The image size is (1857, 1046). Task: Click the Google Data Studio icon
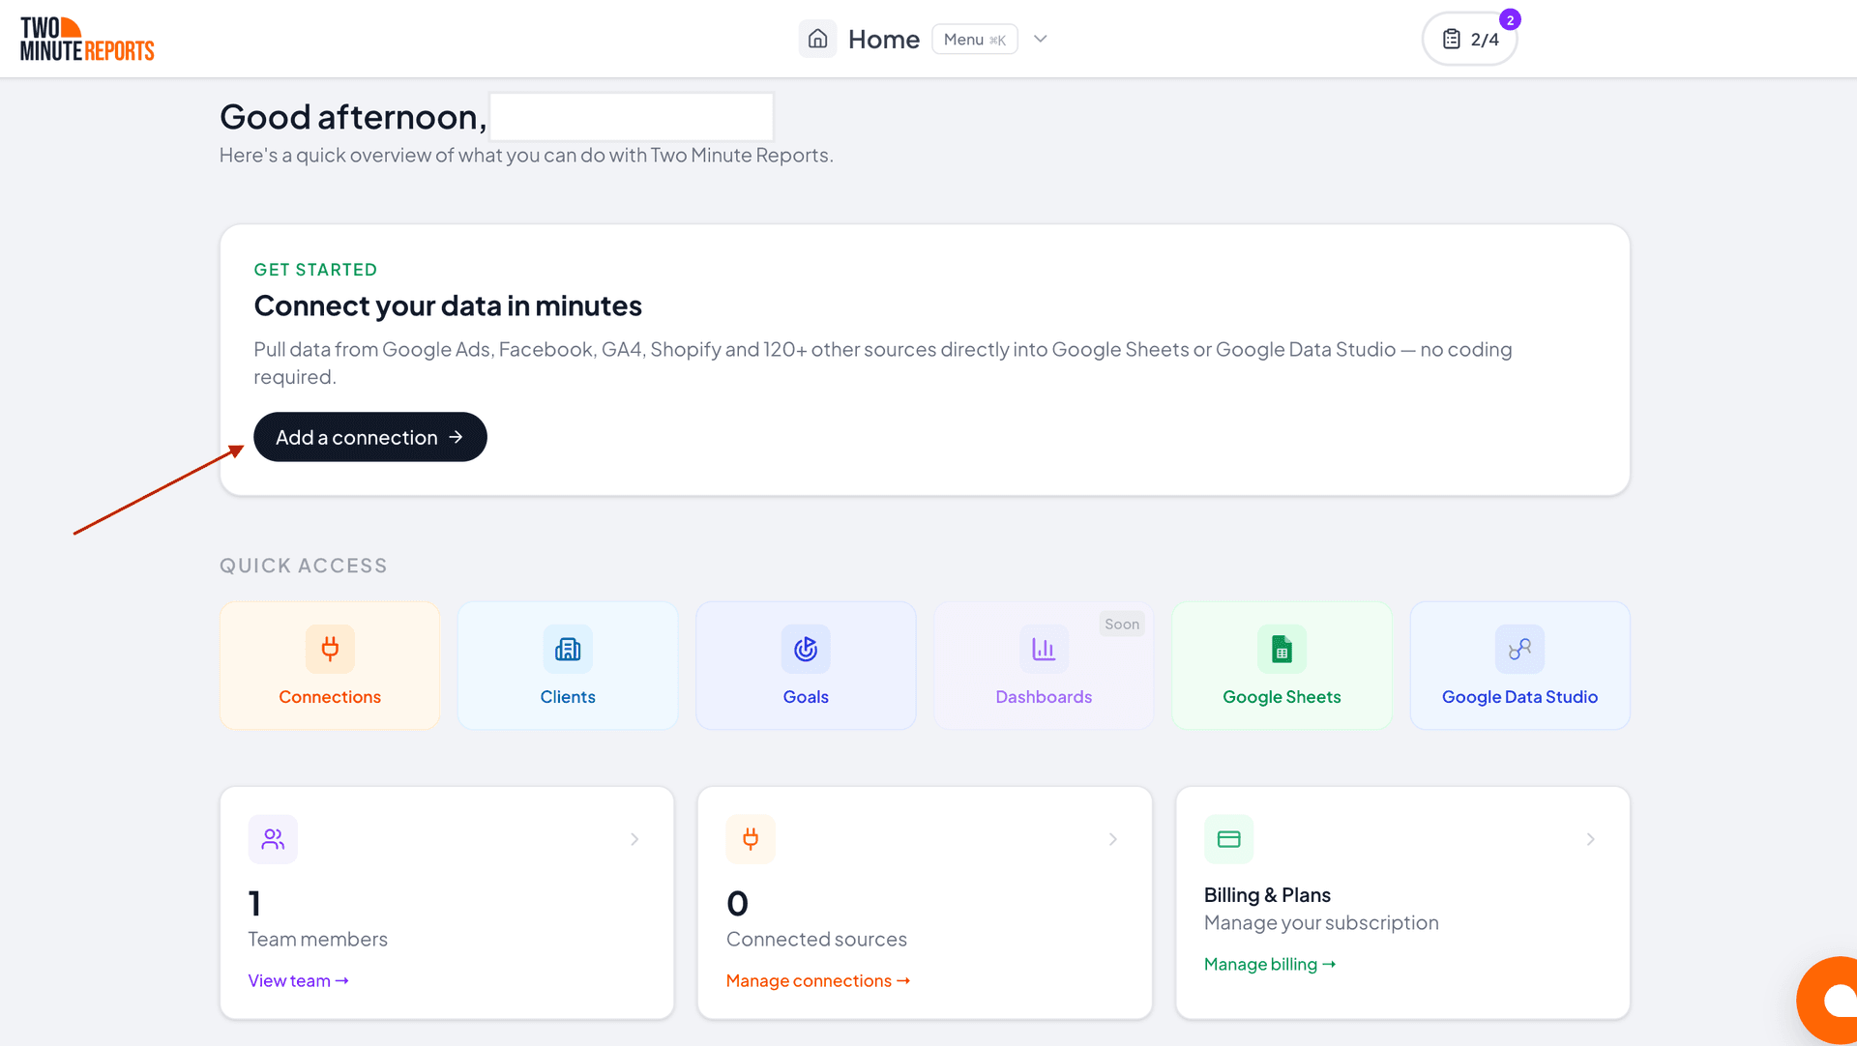(1519, 649)
